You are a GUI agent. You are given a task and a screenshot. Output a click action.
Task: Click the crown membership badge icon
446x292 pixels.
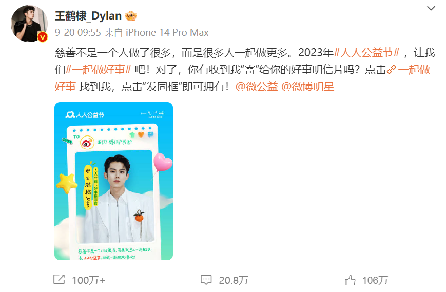[131, 15]
